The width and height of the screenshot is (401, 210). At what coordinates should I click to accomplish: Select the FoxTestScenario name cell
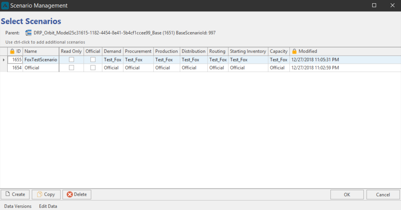pos(41,60)
